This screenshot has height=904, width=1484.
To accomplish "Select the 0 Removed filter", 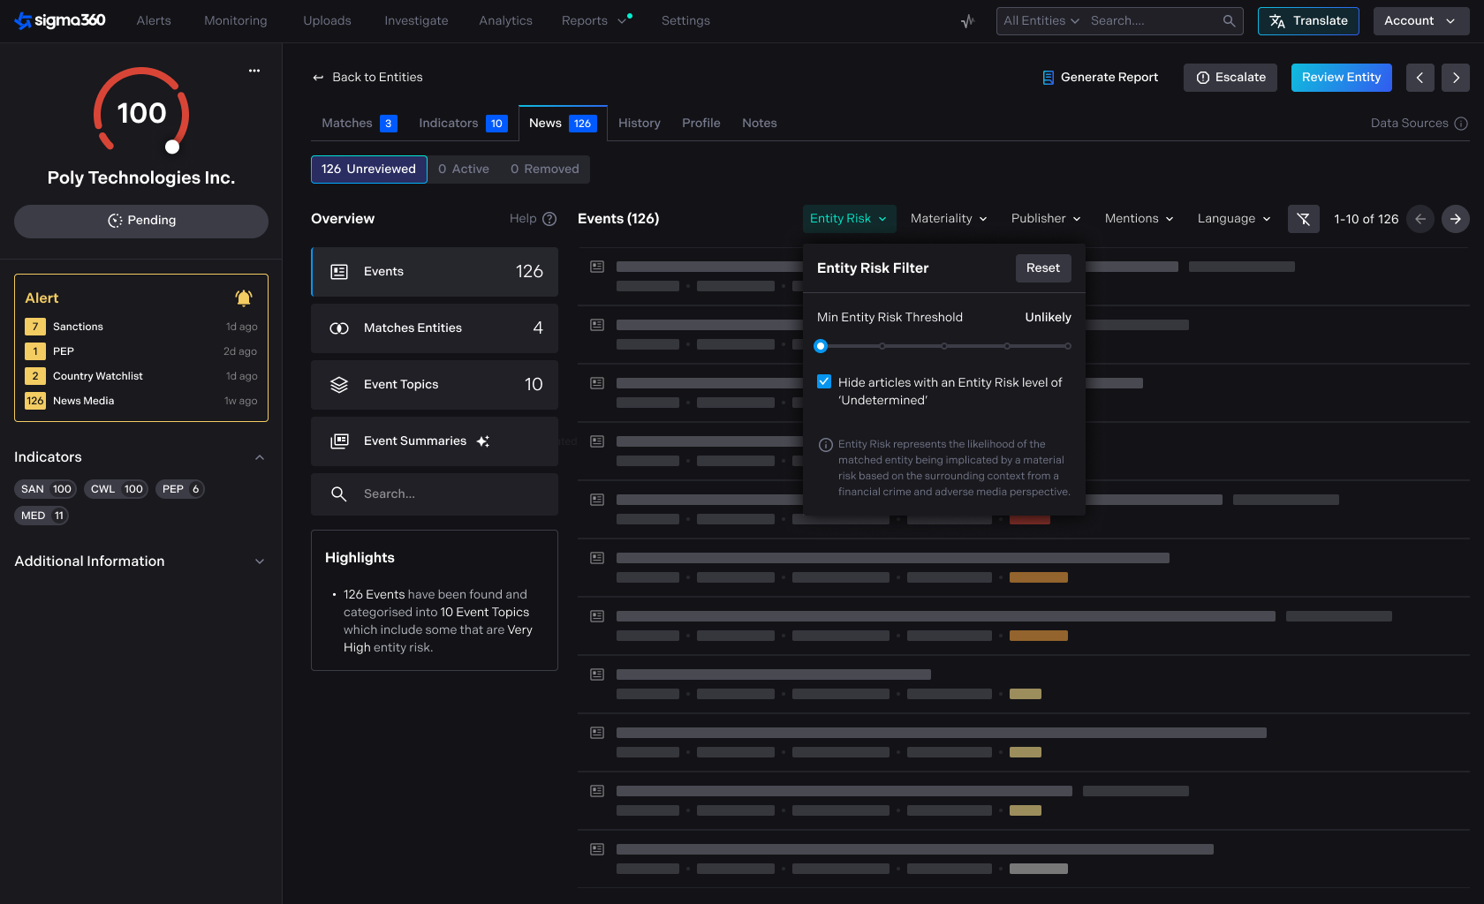I will pos(545,169).
